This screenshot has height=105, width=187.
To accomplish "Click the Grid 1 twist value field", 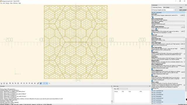I will (183, 78).
